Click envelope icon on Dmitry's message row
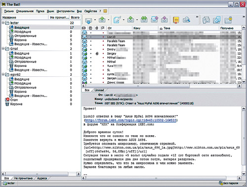Image resolution: width=247 pixels, height=187 pixels. (x=84, y=49)
